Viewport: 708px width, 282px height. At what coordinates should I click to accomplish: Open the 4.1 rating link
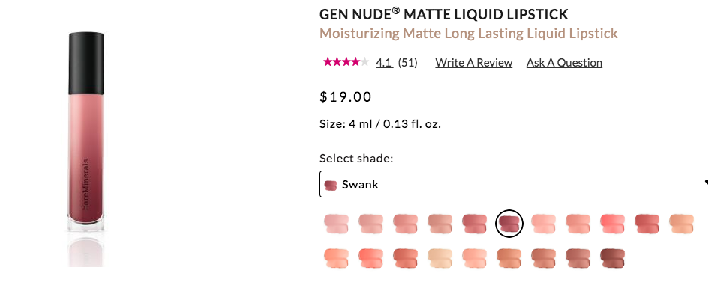point(384,63)
